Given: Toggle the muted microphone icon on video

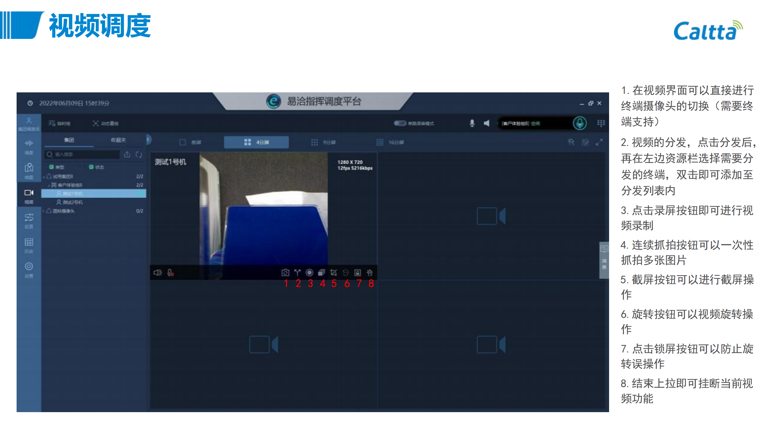Looking at the screenshot, I should (170, 272).
